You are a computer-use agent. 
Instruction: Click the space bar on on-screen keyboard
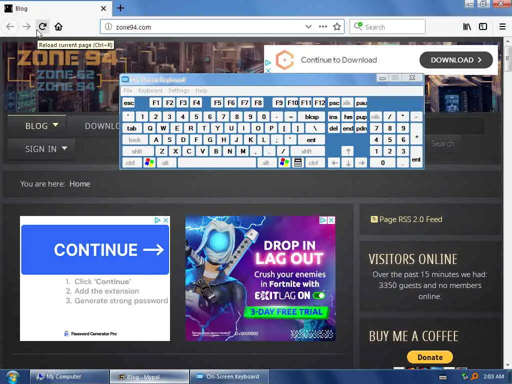click(217, 162)
